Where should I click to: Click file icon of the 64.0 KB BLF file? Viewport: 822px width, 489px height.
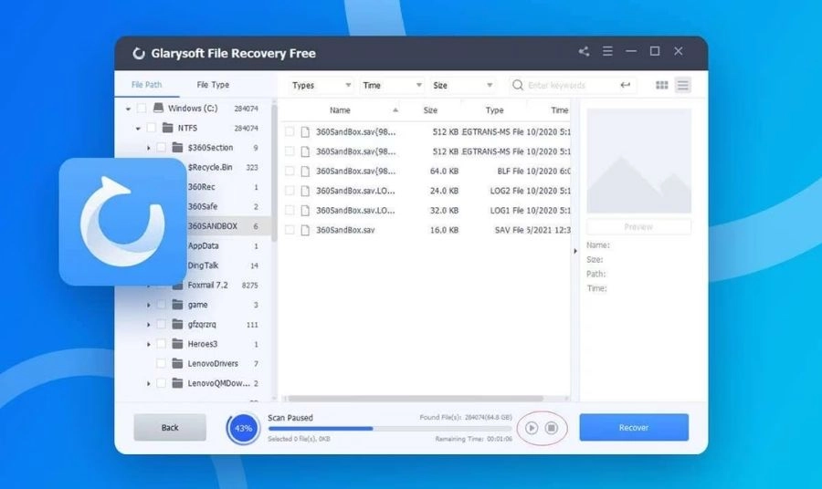point(305,172)
